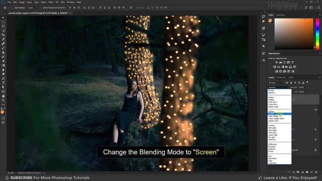Select the Crop tool
The height and width of the screenshot is (181, 322).
pos(3,35)
